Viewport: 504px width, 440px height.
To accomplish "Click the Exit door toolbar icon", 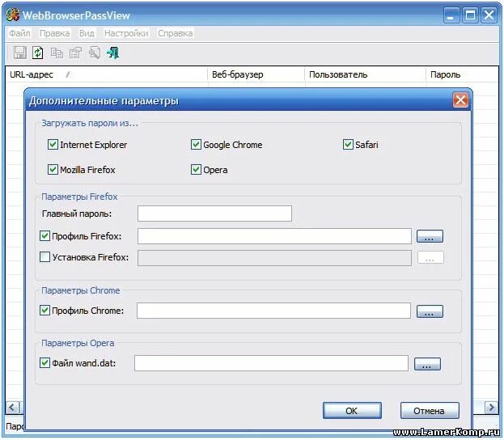I will click(112, 53).
